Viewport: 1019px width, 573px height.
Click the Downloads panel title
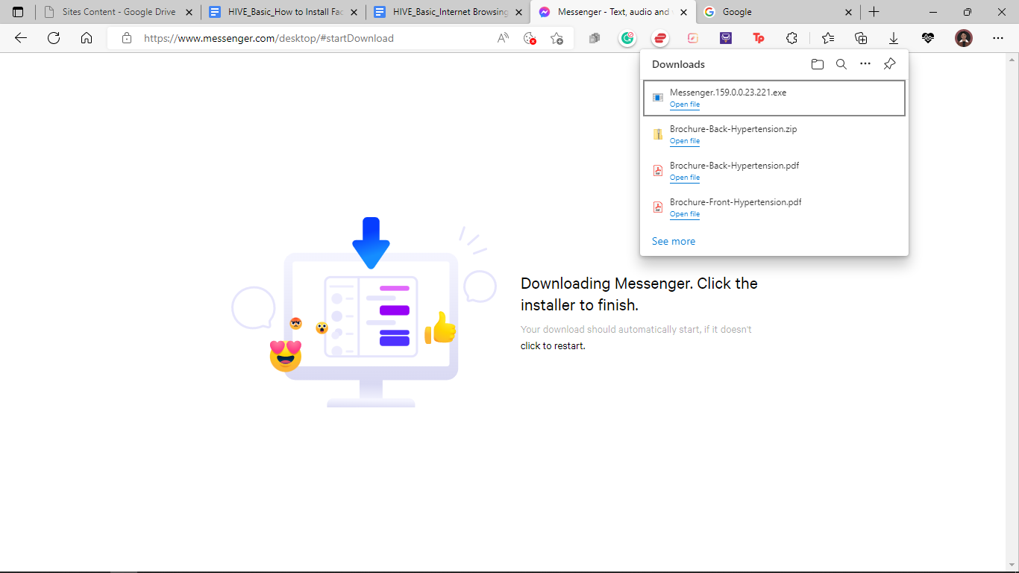[x=678, y=64]
